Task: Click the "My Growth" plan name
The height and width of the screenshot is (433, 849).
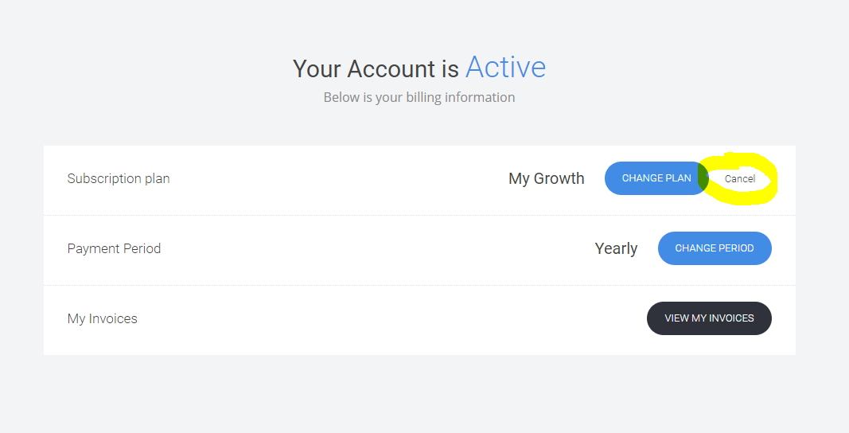Action: (x=547, y=179)
